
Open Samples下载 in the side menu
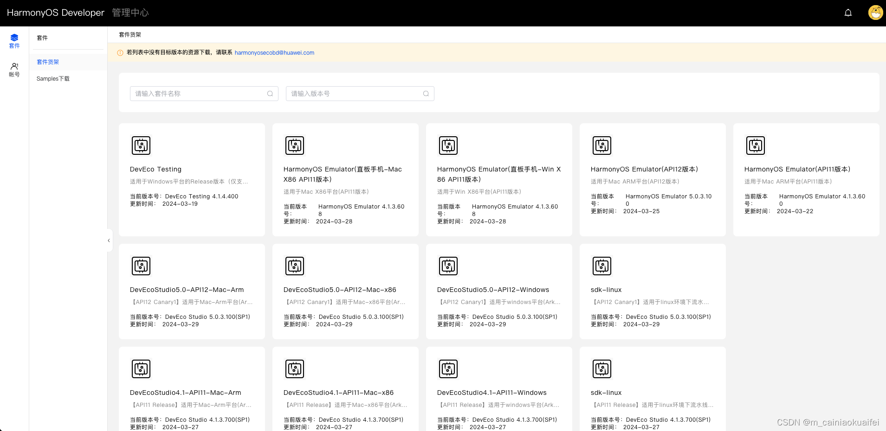click(x=68, y=79)
